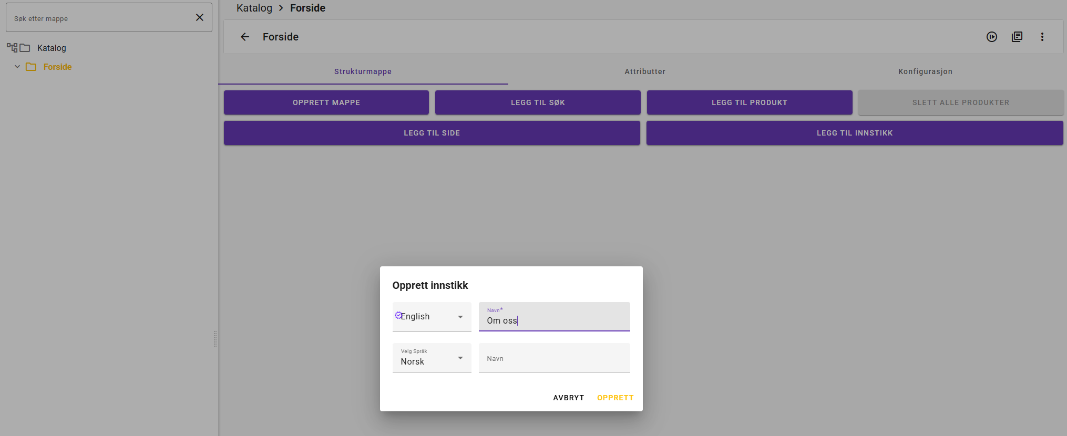Click the play circle icon in header
The image size is (1067, 436).
pos(991,37)
